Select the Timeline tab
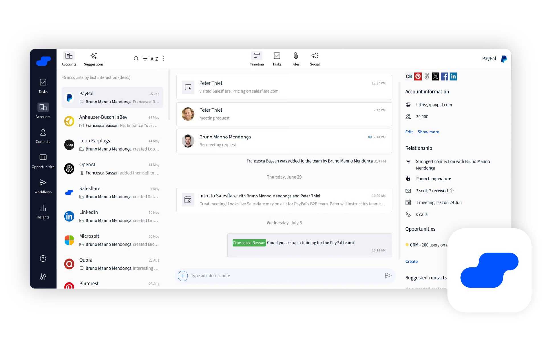The height and width of the screenshot is (342, 547). coord(257,59)
